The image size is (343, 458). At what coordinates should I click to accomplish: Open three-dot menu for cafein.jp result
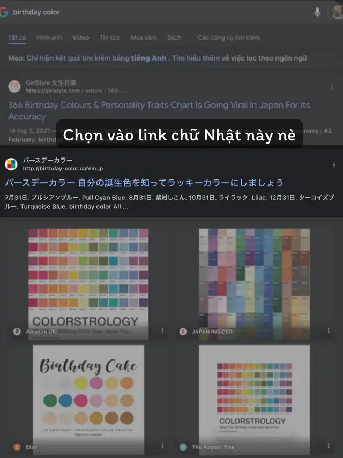334,165
